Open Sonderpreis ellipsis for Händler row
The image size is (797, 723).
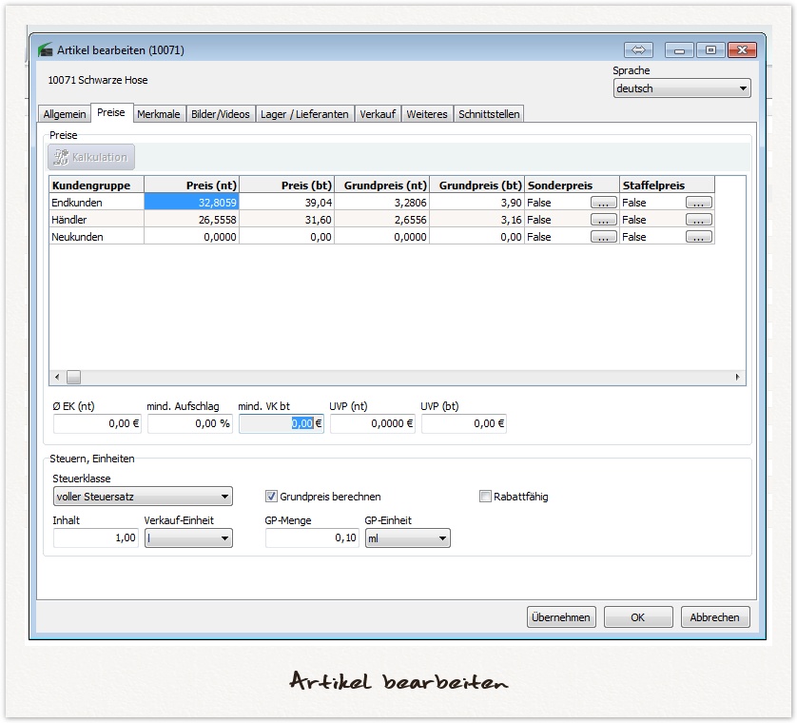click(x=603, y=220)
